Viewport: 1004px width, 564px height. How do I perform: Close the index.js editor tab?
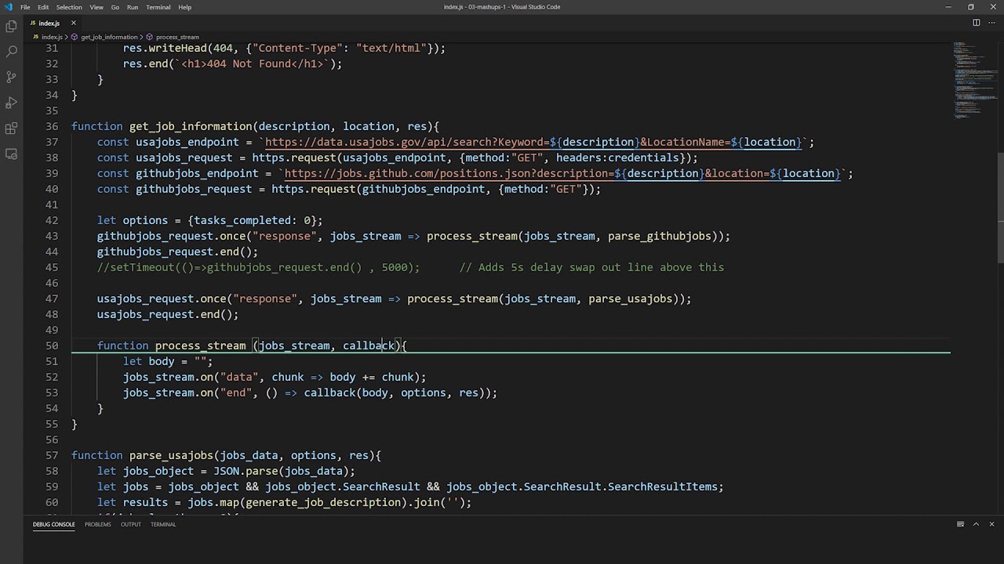(73, 23)
